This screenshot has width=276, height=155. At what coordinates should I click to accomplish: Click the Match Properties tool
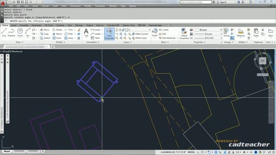[184, 34]
